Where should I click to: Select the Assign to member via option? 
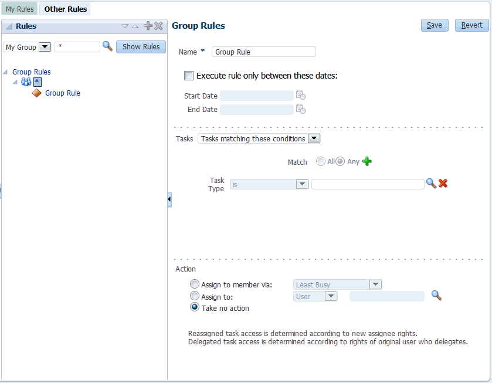tap(195, 284)
